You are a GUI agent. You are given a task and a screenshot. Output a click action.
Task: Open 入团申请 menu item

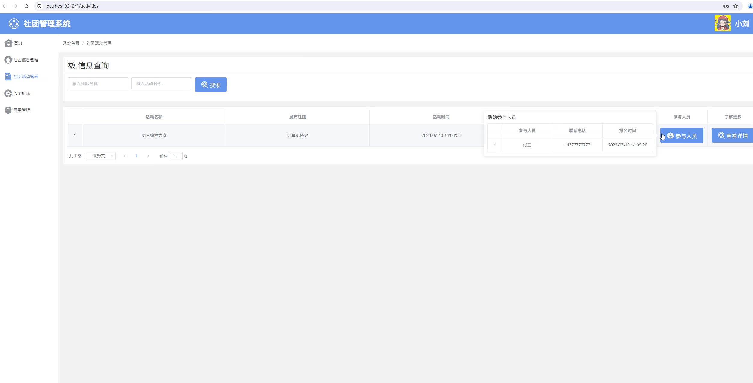(x=22, y=94)
